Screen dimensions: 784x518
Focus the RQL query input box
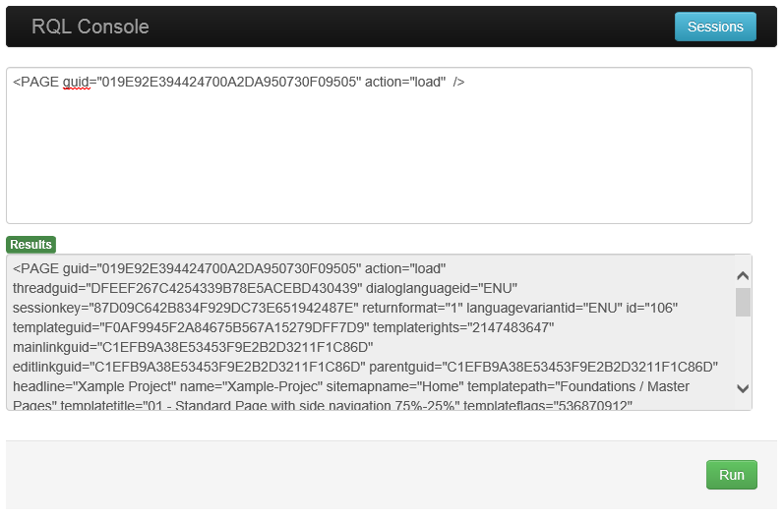click(x=379, y=145)
